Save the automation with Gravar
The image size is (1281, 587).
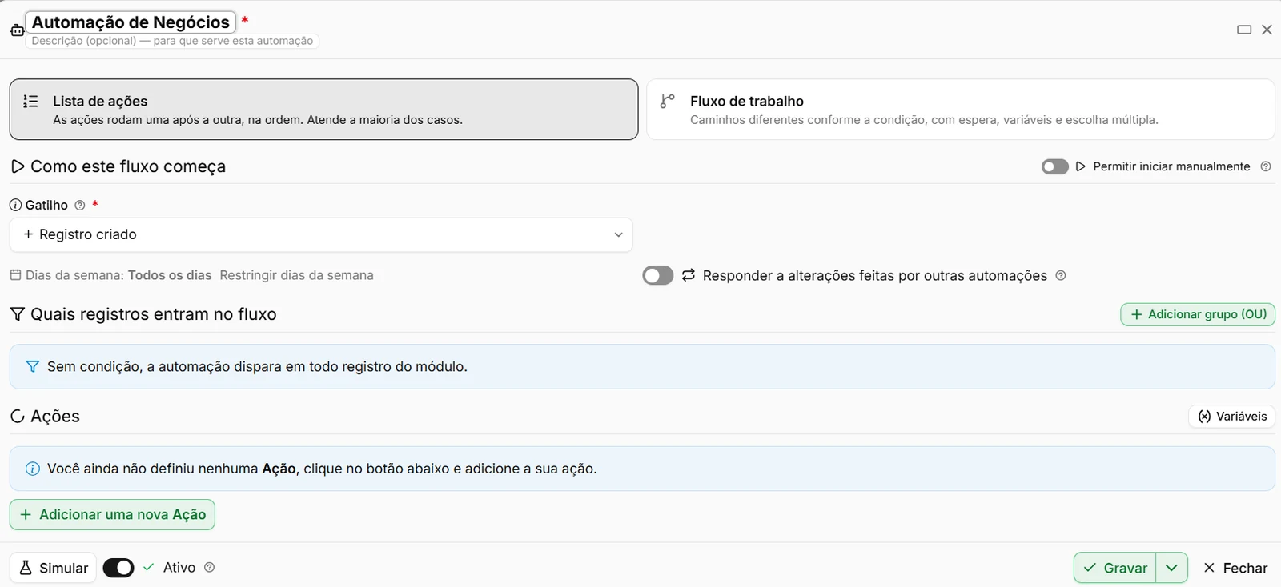[x=1115, y=568]
